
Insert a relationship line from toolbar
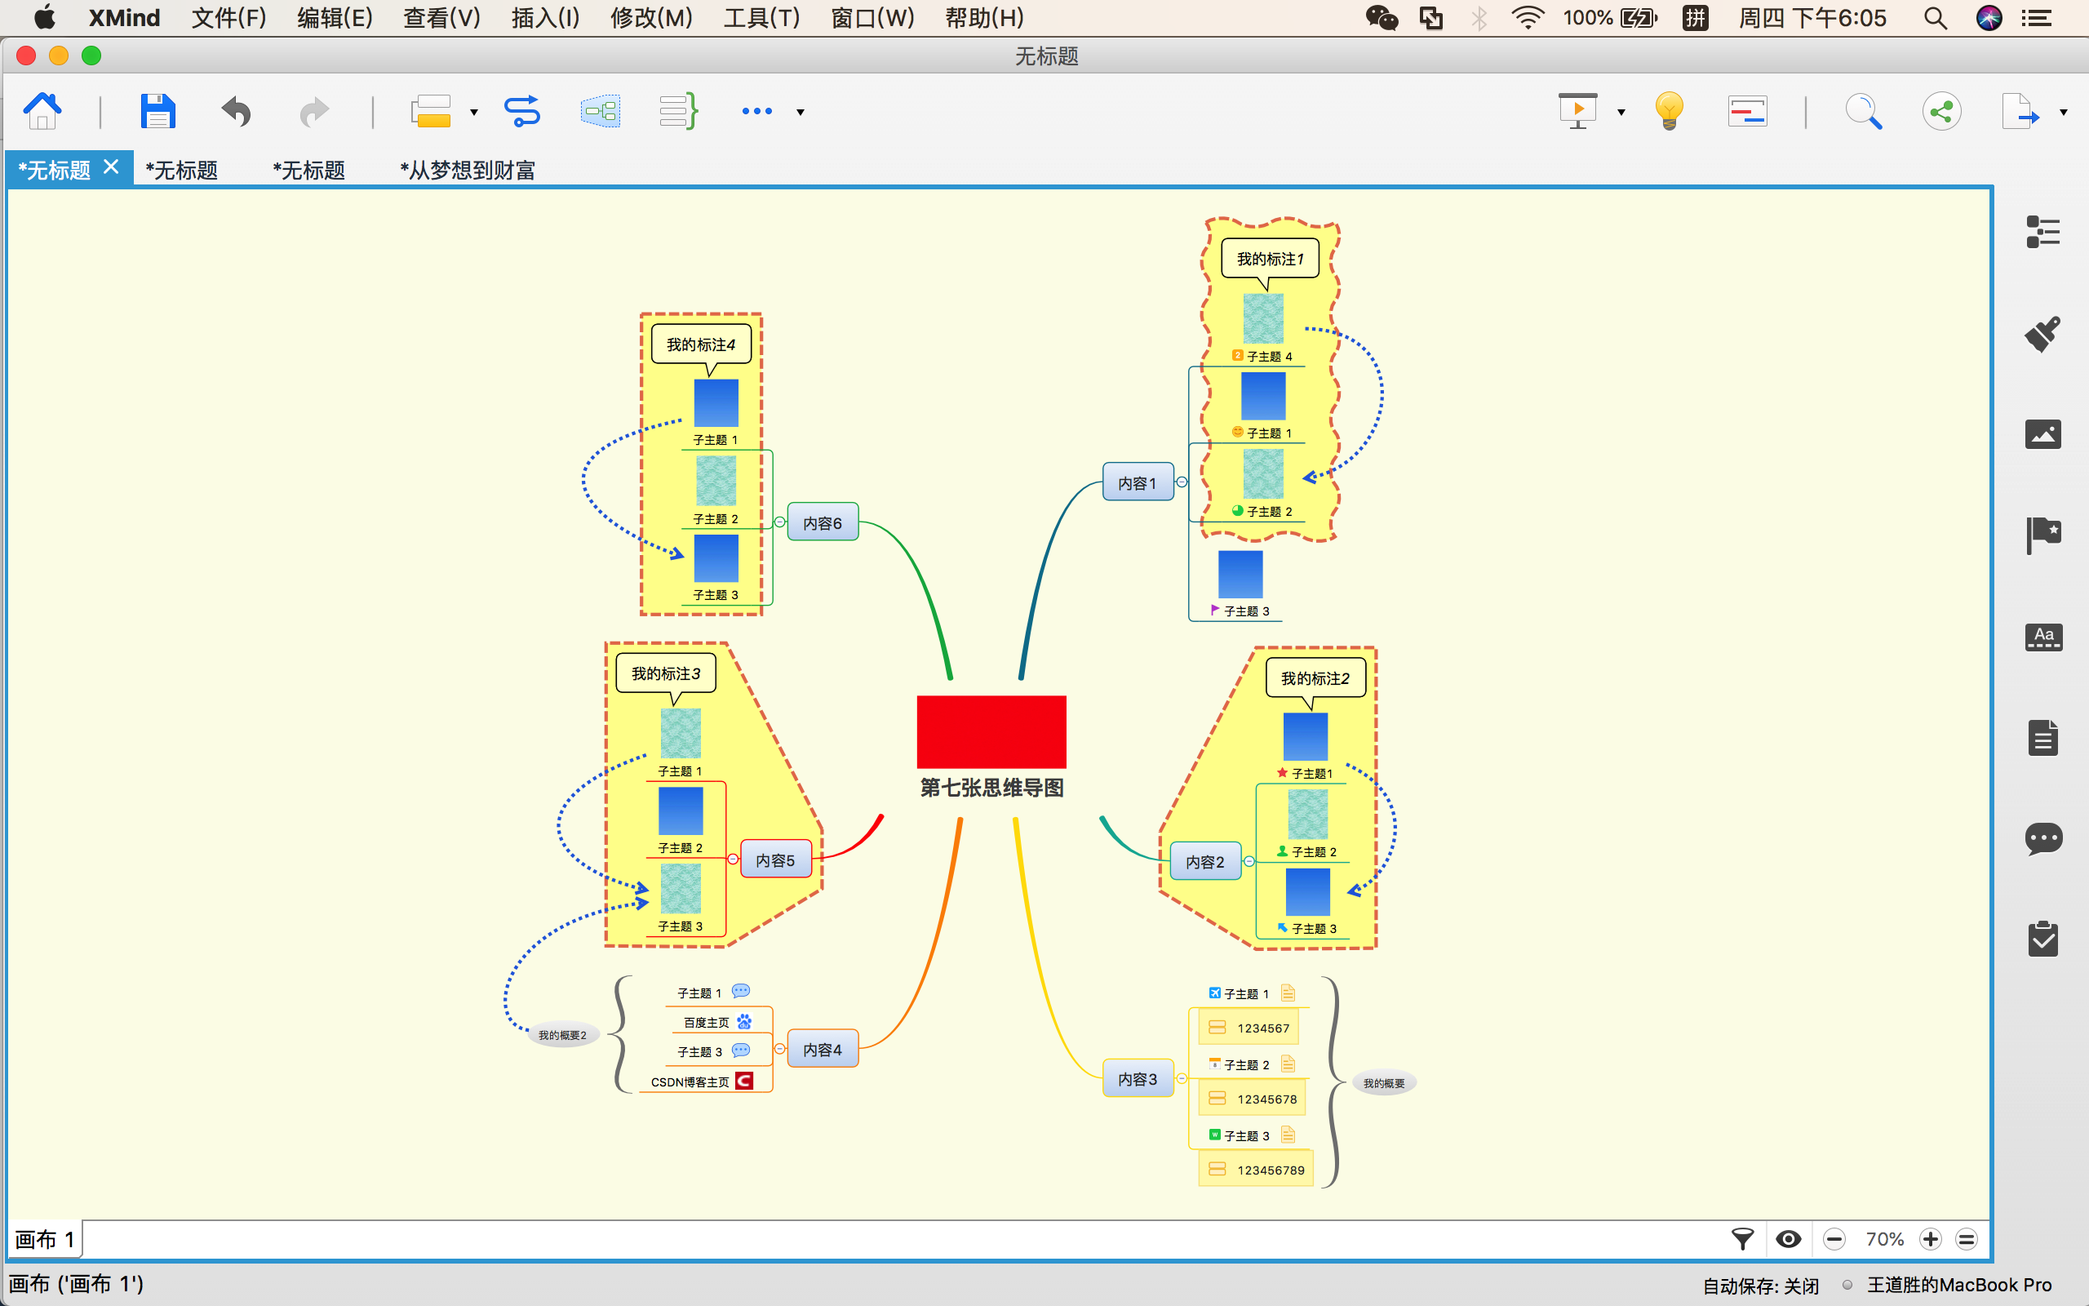pos(522,112)
